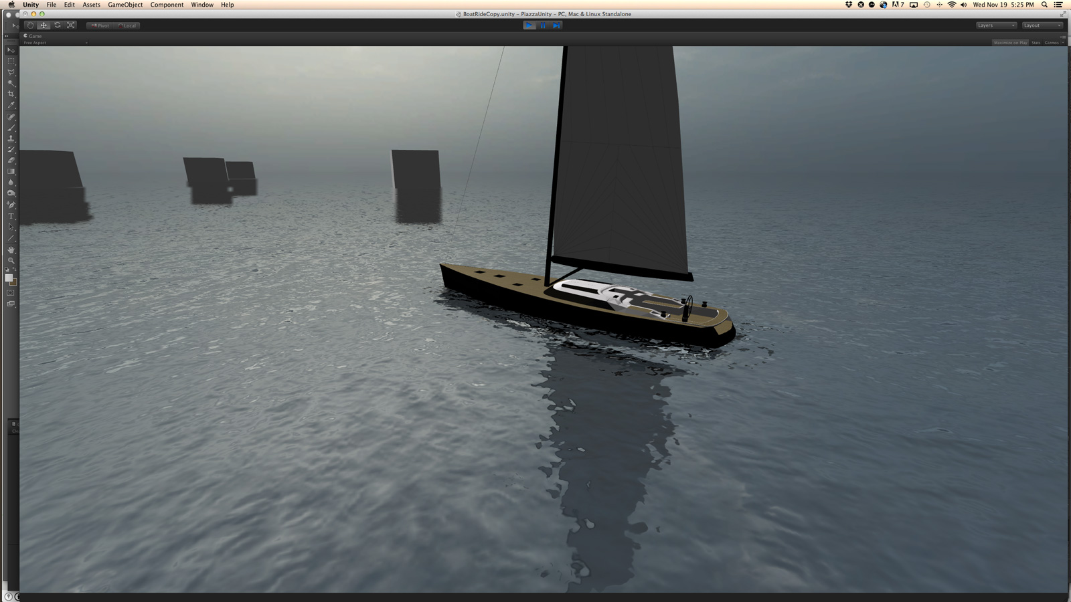The height and width of the screenshot is (602, 1071).
Task: Select the Pen tool
Action: coord(11,205)
